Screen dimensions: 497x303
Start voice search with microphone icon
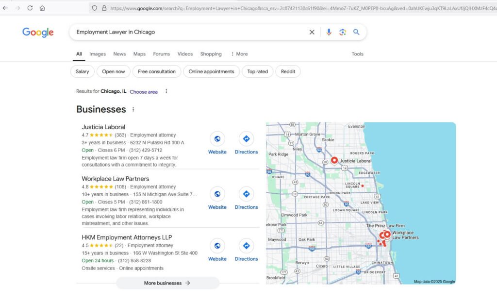(329, 32)
